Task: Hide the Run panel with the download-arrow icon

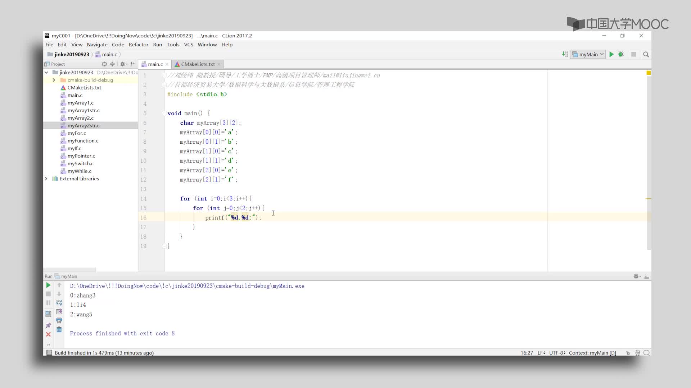Action: tap(646, 276)
